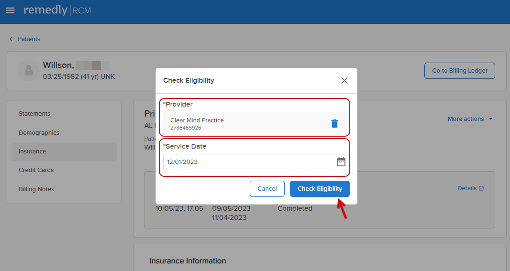Click the remedly RCM logo

tap(57, 10)
